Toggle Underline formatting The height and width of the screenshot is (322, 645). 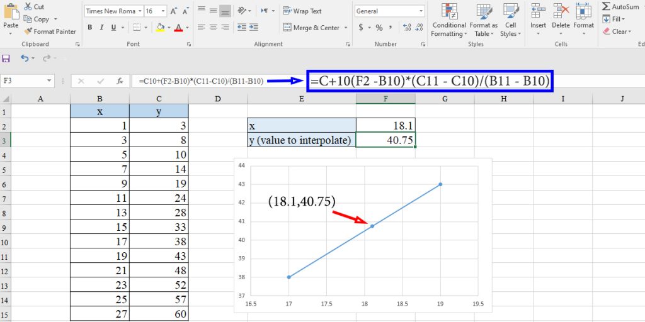[x=112, y=28]
